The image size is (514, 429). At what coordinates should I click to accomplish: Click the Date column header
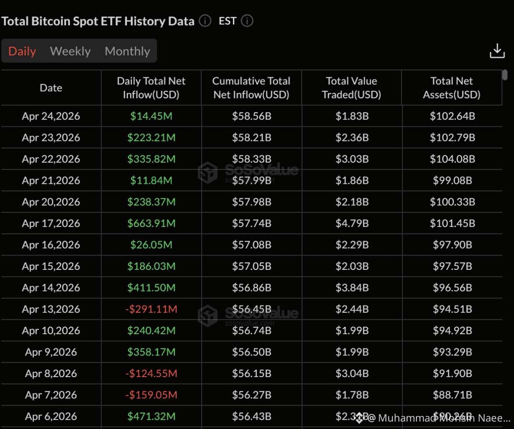pyautogui.click(x=51, y=88)
